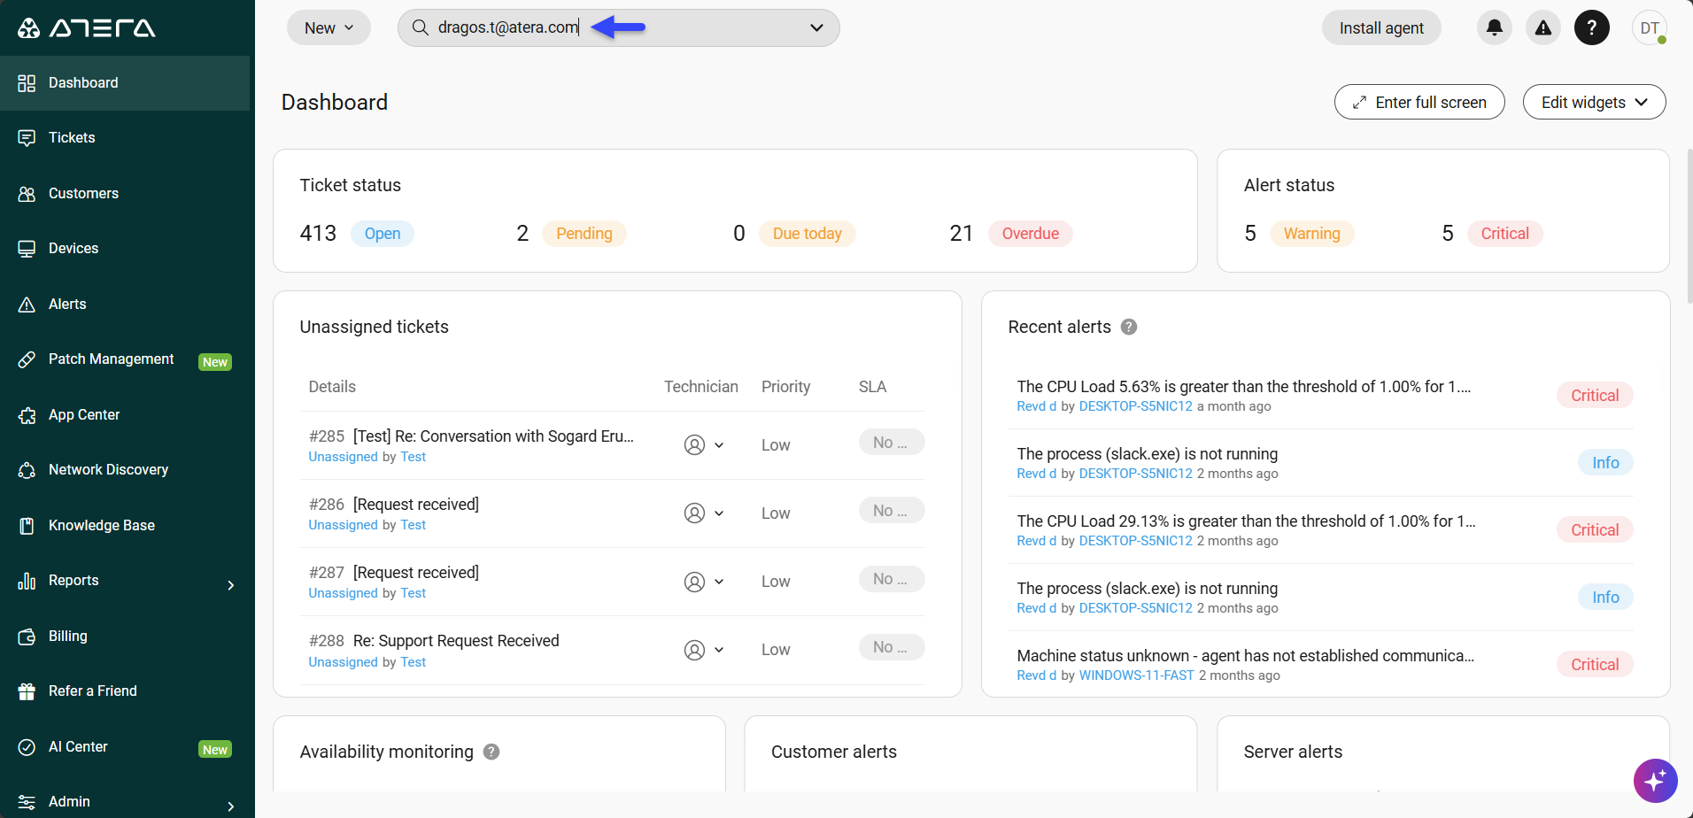Open the Alerts section in the sidebar
The height and width of the screenshot is (818, 1693).
66,304
